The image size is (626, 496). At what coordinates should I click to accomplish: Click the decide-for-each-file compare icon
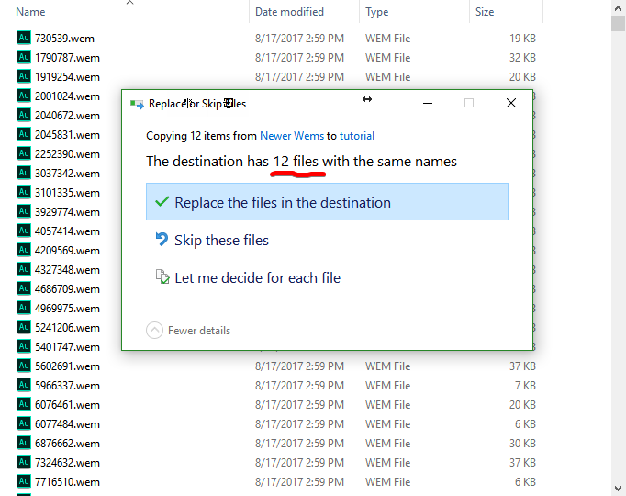click(162, 277)
